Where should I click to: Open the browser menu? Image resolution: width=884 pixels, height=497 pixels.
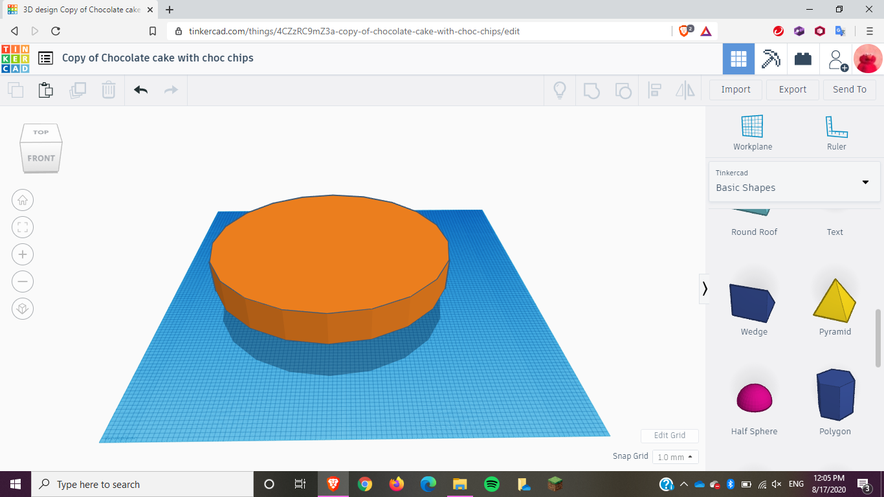pos(869,31)
